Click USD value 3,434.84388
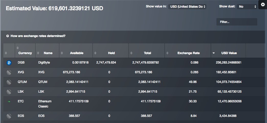 pos(228,116)
